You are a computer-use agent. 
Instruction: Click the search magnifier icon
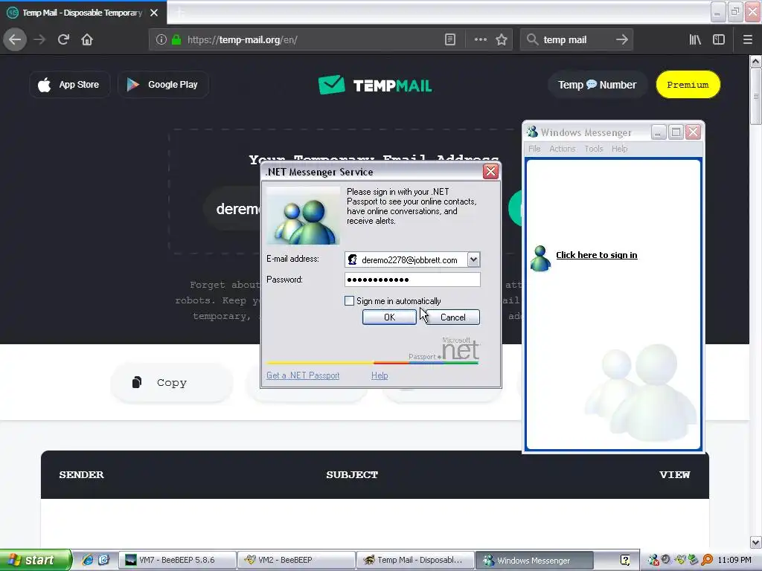point(533,39)
